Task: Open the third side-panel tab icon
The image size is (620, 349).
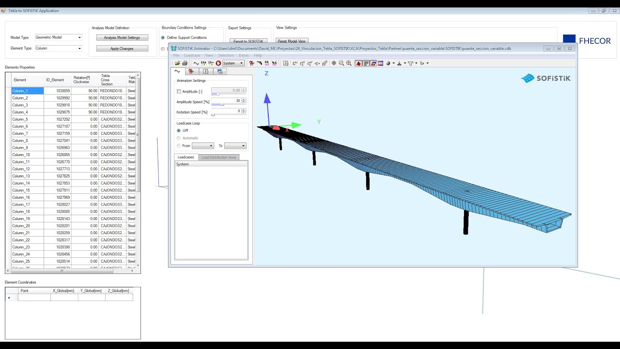Action: 205,71
